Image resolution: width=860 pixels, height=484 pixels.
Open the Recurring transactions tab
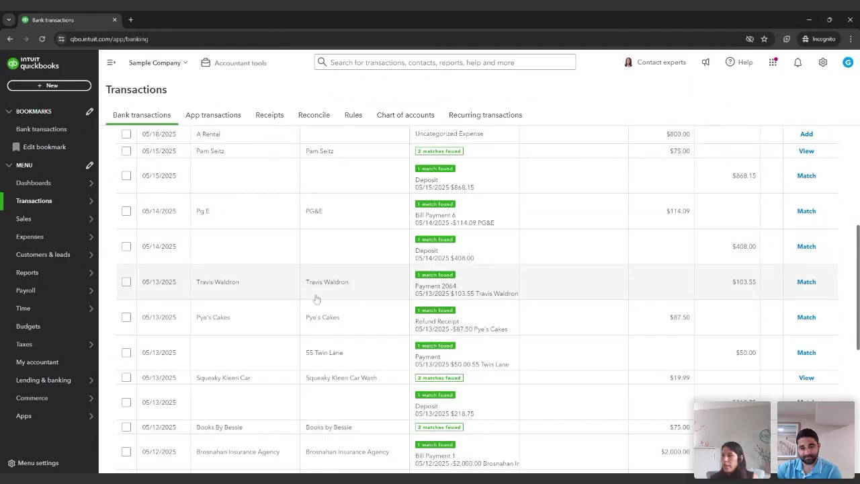pos(485,115)
